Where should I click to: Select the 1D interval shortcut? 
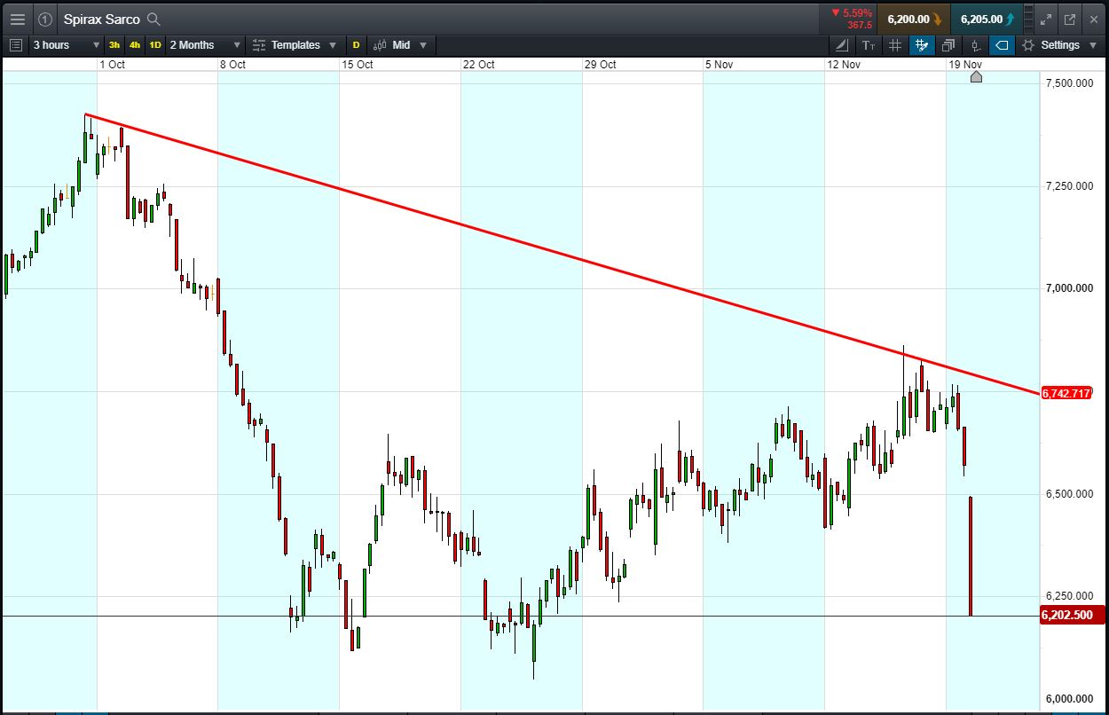(155, 44)
